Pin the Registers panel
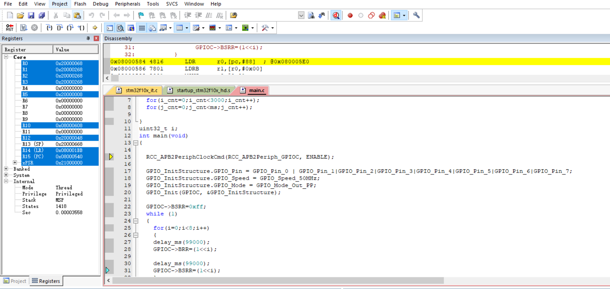Image resolution: width=610 pixels, height=289 pixels. click(88, 38)
